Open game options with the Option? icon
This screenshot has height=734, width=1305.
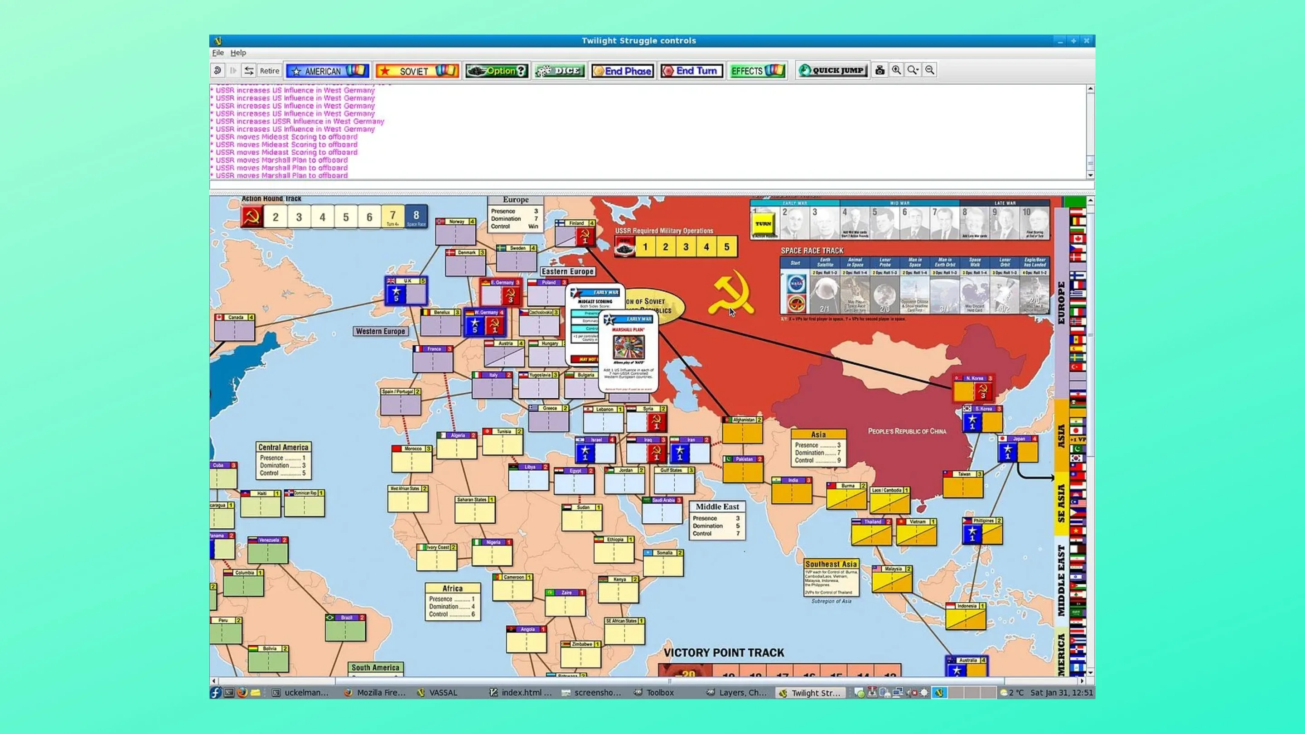(x=498, y=71)
